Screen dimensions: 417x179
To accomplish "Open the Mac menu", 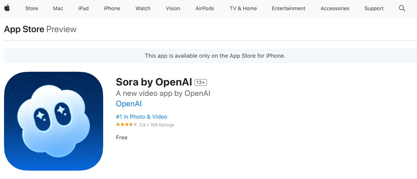I will click(x=58, y=8).
